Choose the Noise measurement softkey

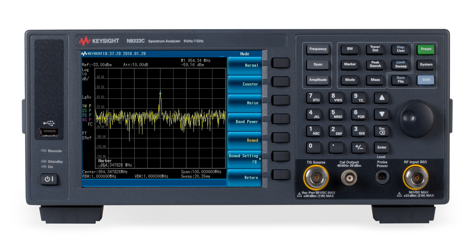(245, 103)
